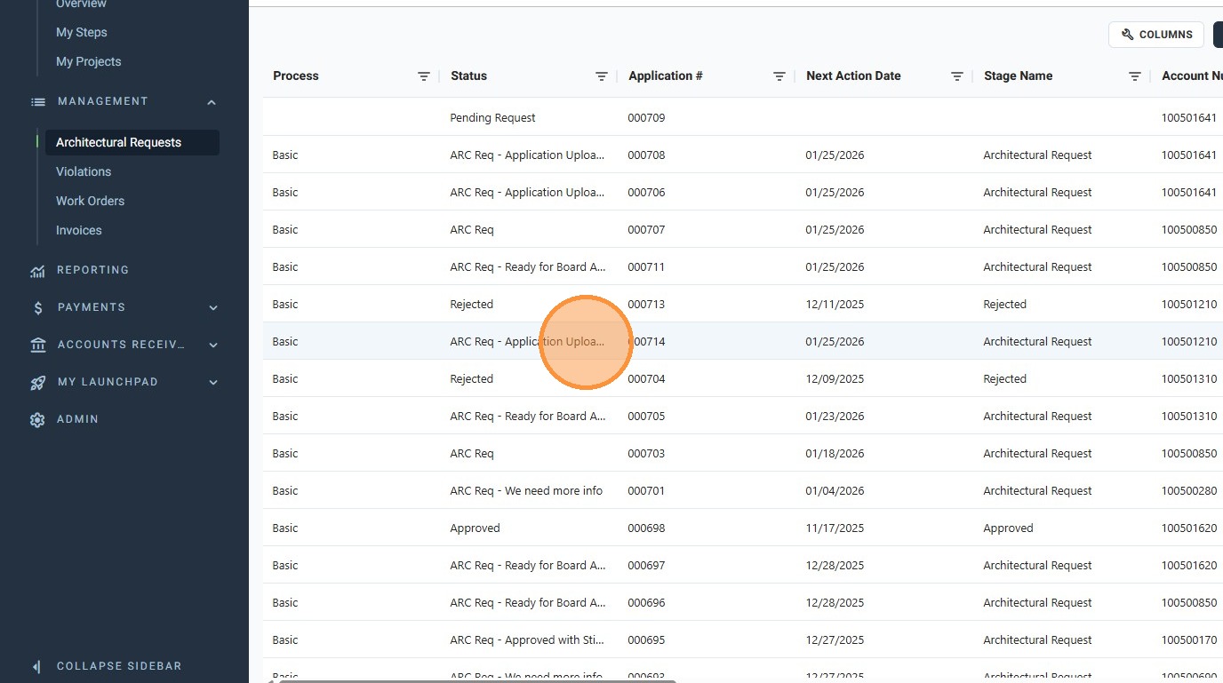Open the Process column filter icon
1223x683 pixels.
[424, 76]
